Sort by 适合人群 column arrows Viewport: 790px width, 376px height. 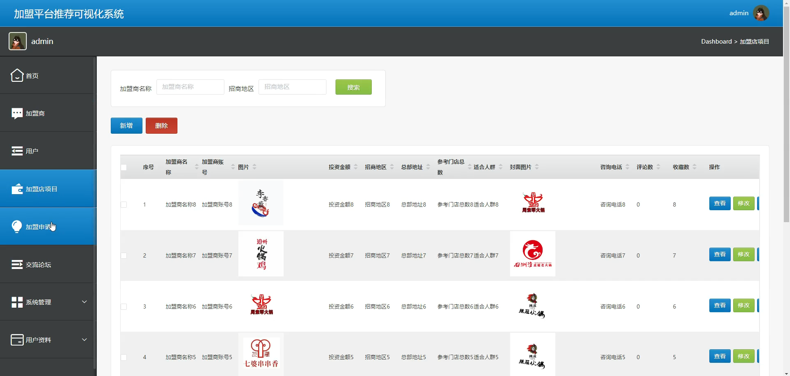(x=501, y=167)
